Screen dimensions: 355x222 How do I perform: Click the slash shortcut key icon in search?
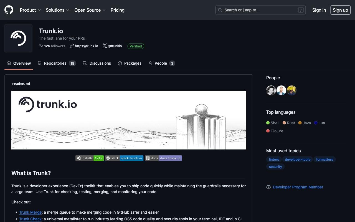coord(301,10)
